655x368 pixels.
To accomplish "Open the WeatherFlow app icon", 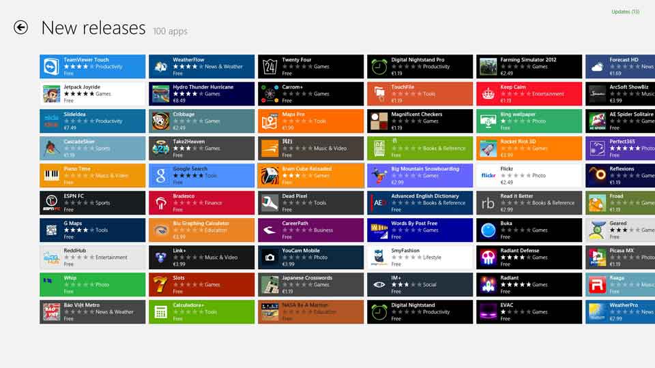I will [161, 67].
